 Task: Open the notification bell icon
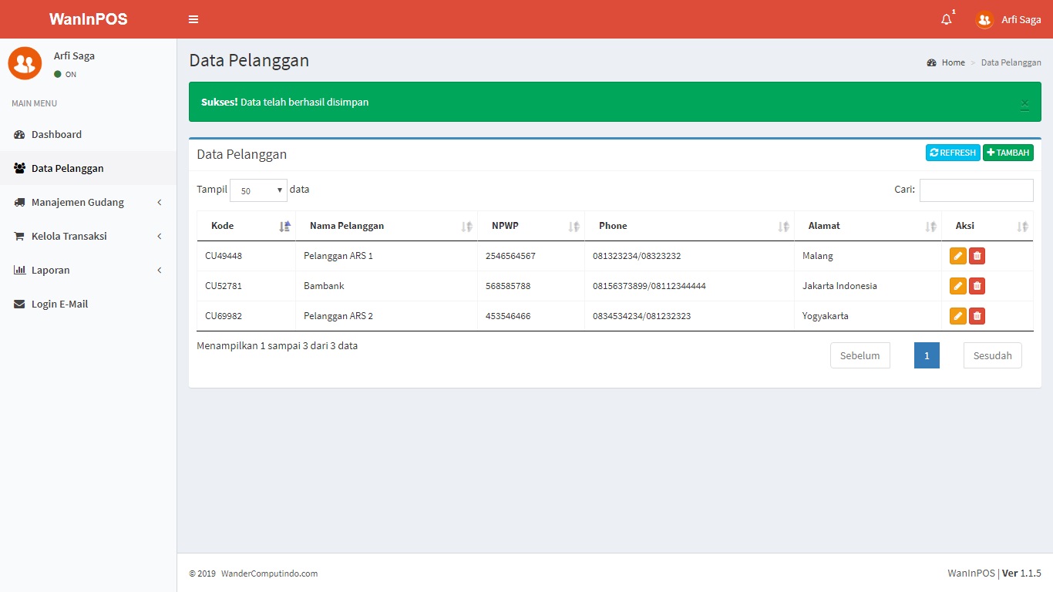coord(947,19)
